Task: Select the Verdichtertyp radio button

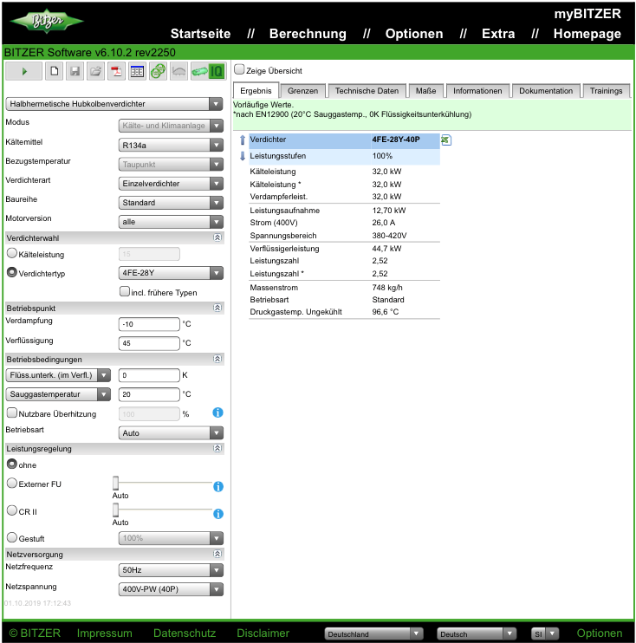Action: point(12,272)
